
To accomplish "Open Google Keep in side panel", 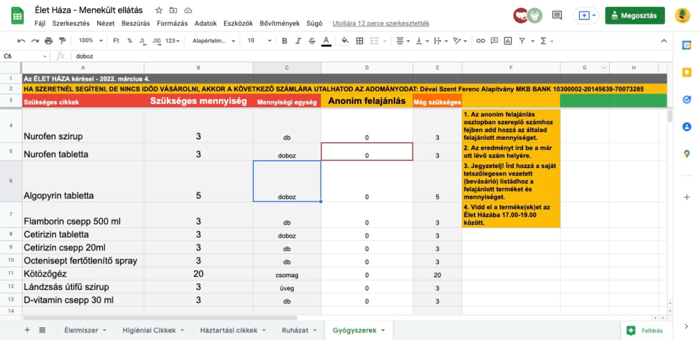I will click(x=687, y=72).
